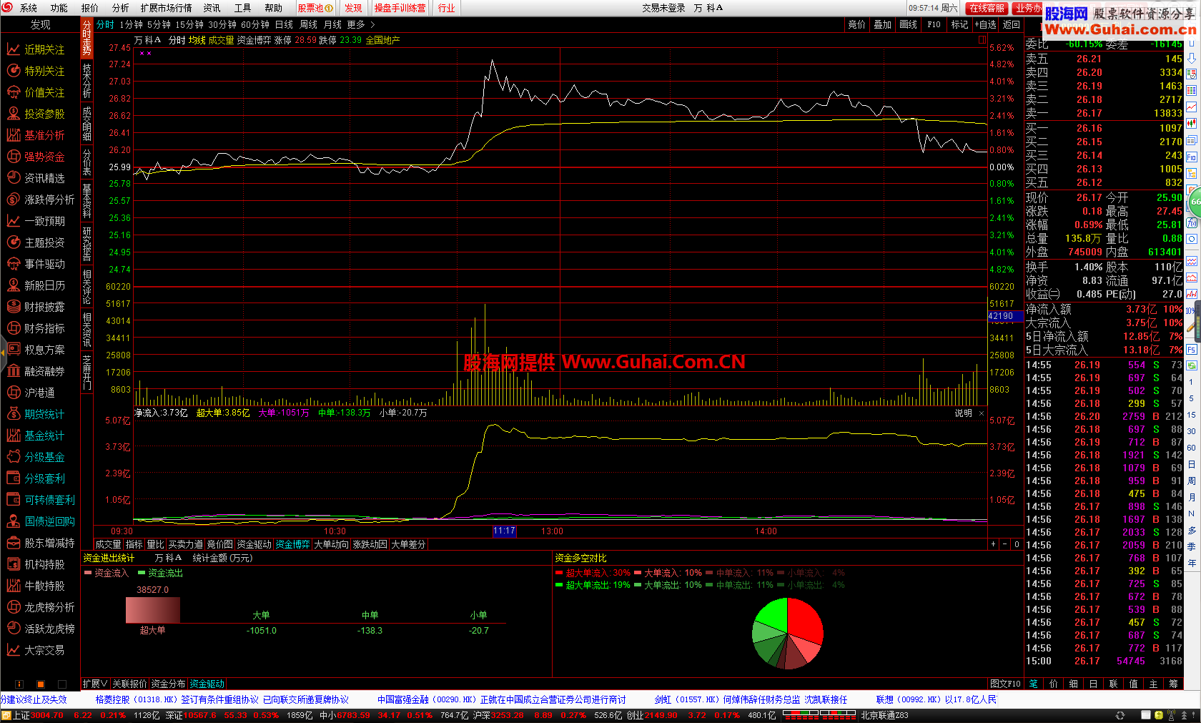Image resolution: width=1201 pixels, height=723 pixels.
Task: Click the 在线客服 button
Action: [987, 8]
